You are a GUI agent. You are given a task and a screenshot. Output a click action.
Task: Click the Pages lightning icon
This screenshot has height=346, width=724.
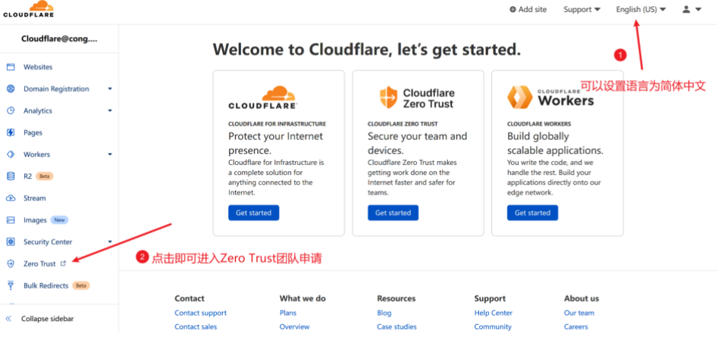click(11, 132)
